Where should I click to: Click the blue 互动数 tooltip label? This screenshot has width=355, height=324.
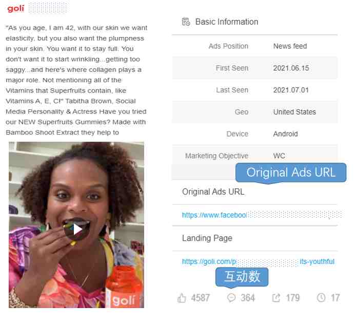coord(242,277)
